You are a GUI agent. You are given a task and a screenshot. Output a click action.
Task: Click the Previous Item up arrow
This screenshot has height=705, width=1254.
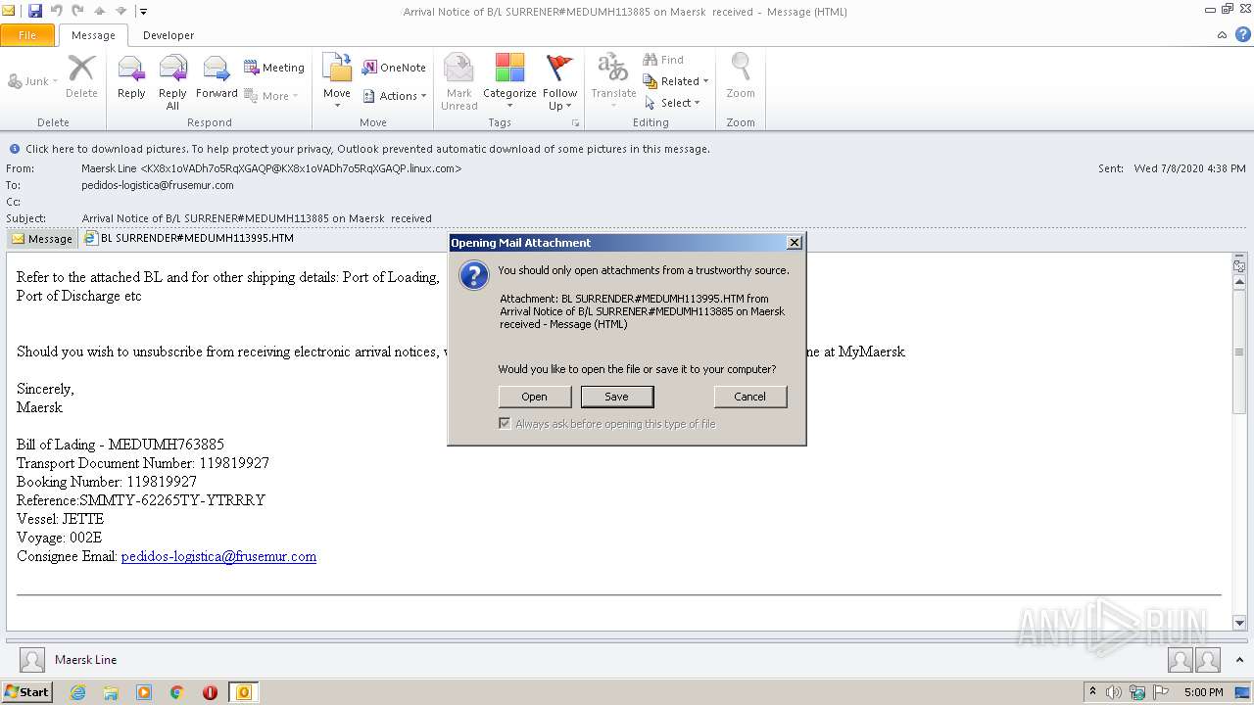[x=99, y=11]
